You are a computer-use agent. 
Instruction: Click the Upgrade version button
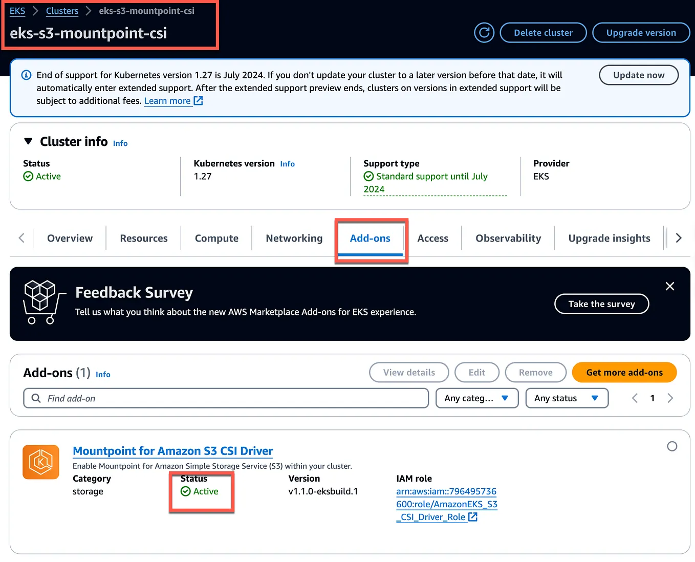(x=641, y=32)
